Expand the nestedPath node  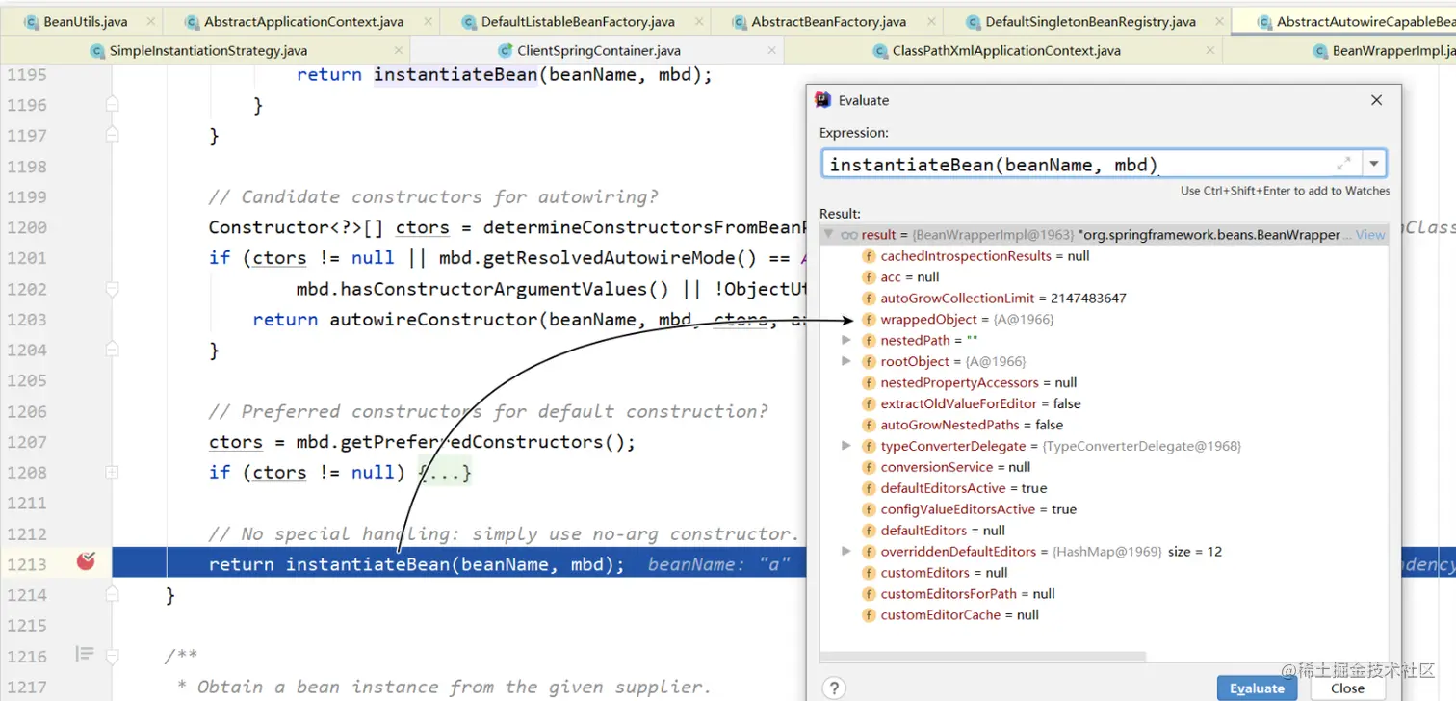pyautogui.click(x=846, y=340)
